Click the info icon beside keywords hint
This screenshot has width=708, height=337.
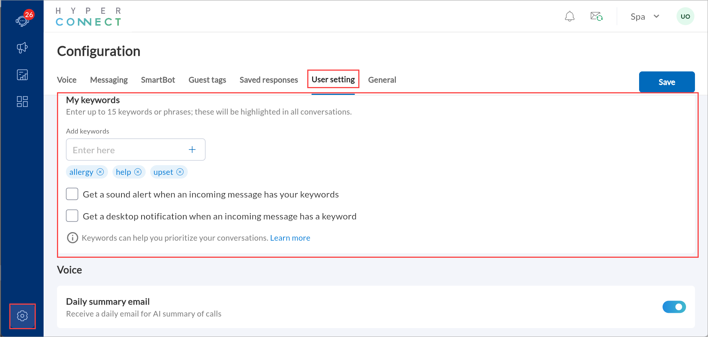[x=72, y=238]
